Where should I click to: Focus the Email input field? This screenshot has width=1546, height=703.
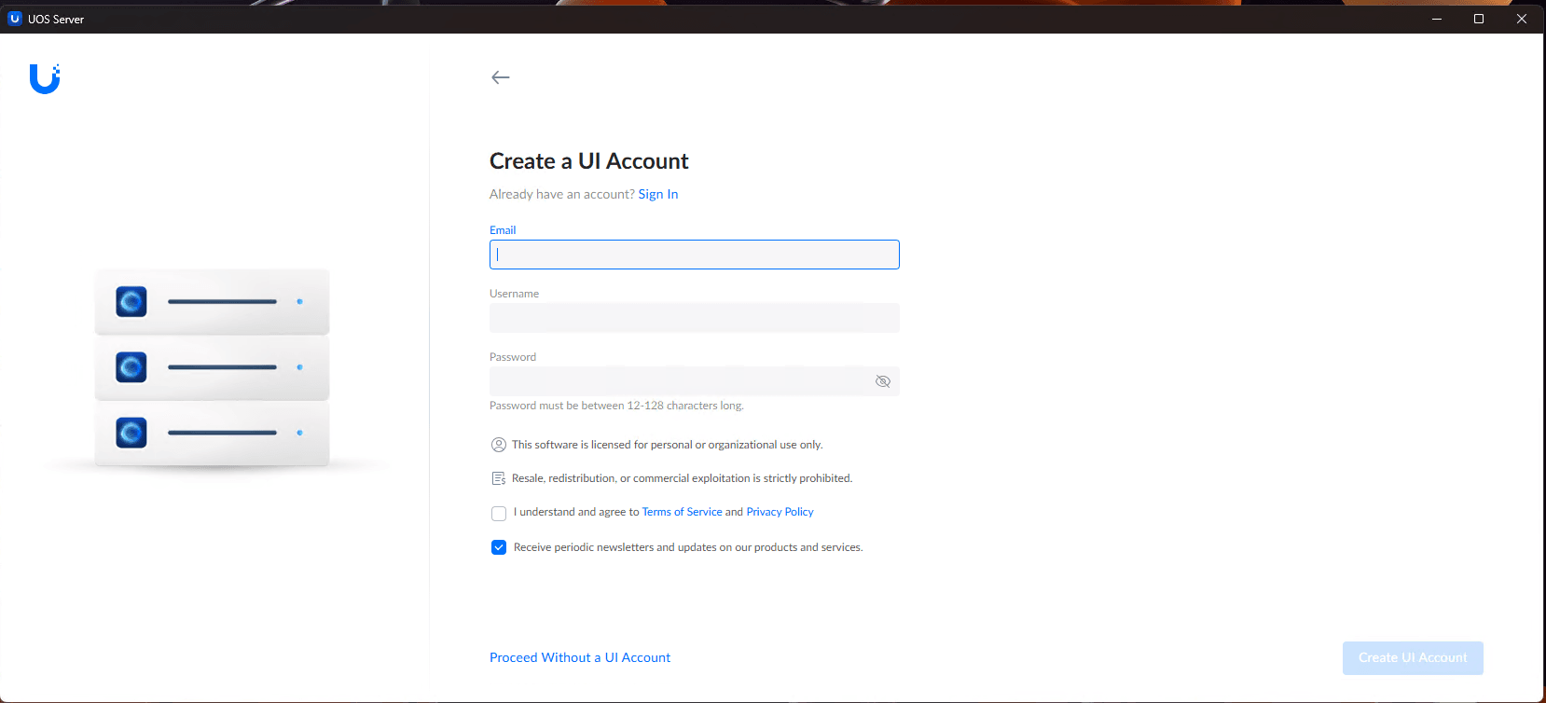(x=695, y=255)
